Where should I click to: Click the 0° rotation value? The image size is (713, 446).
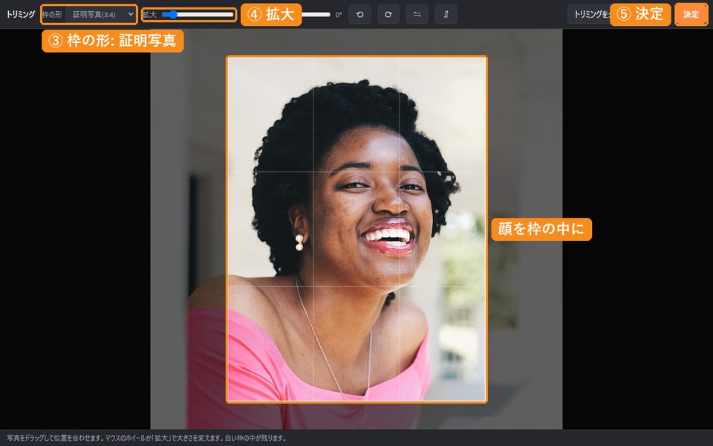339,15
